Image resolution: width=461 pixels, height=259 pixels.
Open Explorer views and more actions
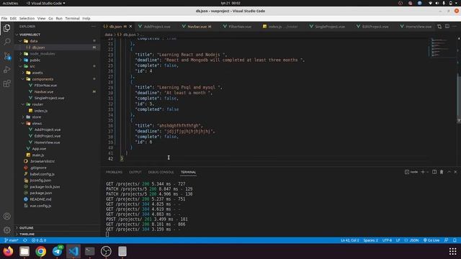[94, 27]
